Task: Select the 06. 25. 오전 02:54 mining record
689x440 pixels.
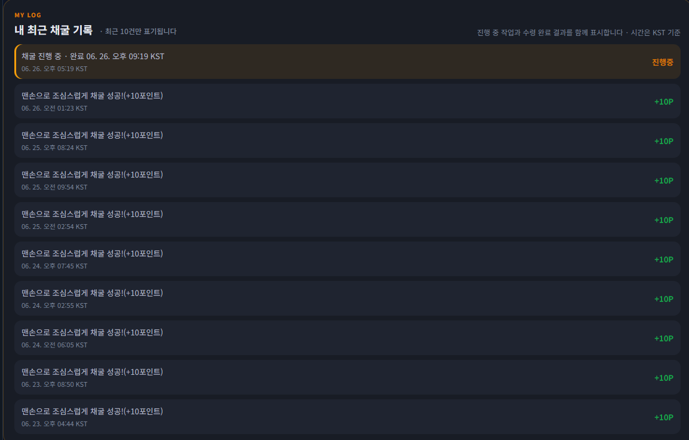Action: pyautogui.click(x=347, y=220)
